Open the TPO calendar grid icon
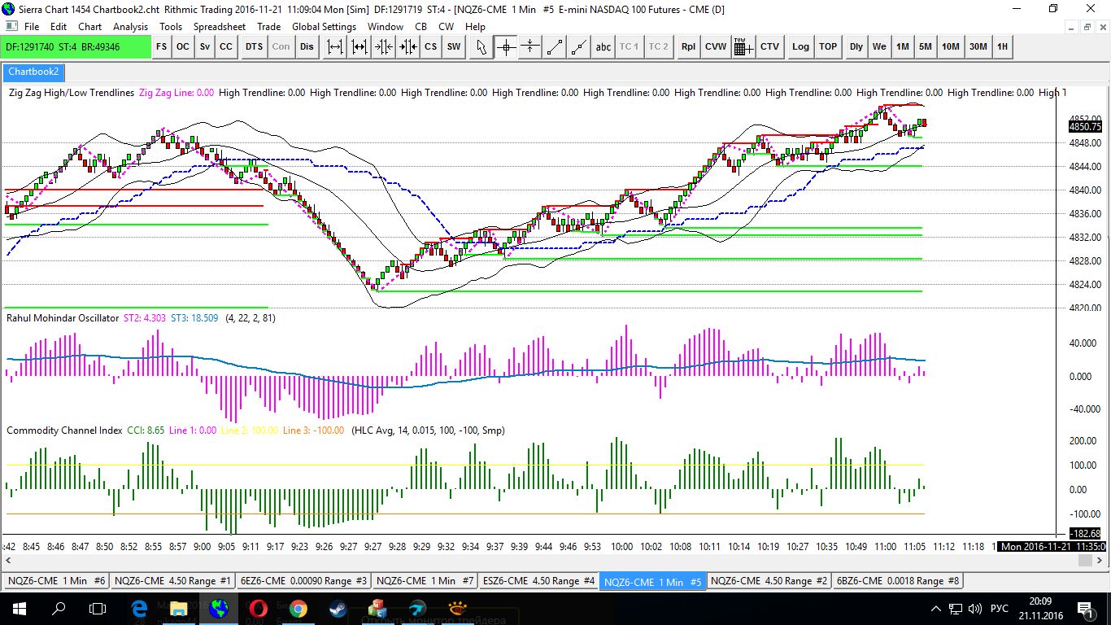This screenshot has width=1111, height=625. (742, 47)
